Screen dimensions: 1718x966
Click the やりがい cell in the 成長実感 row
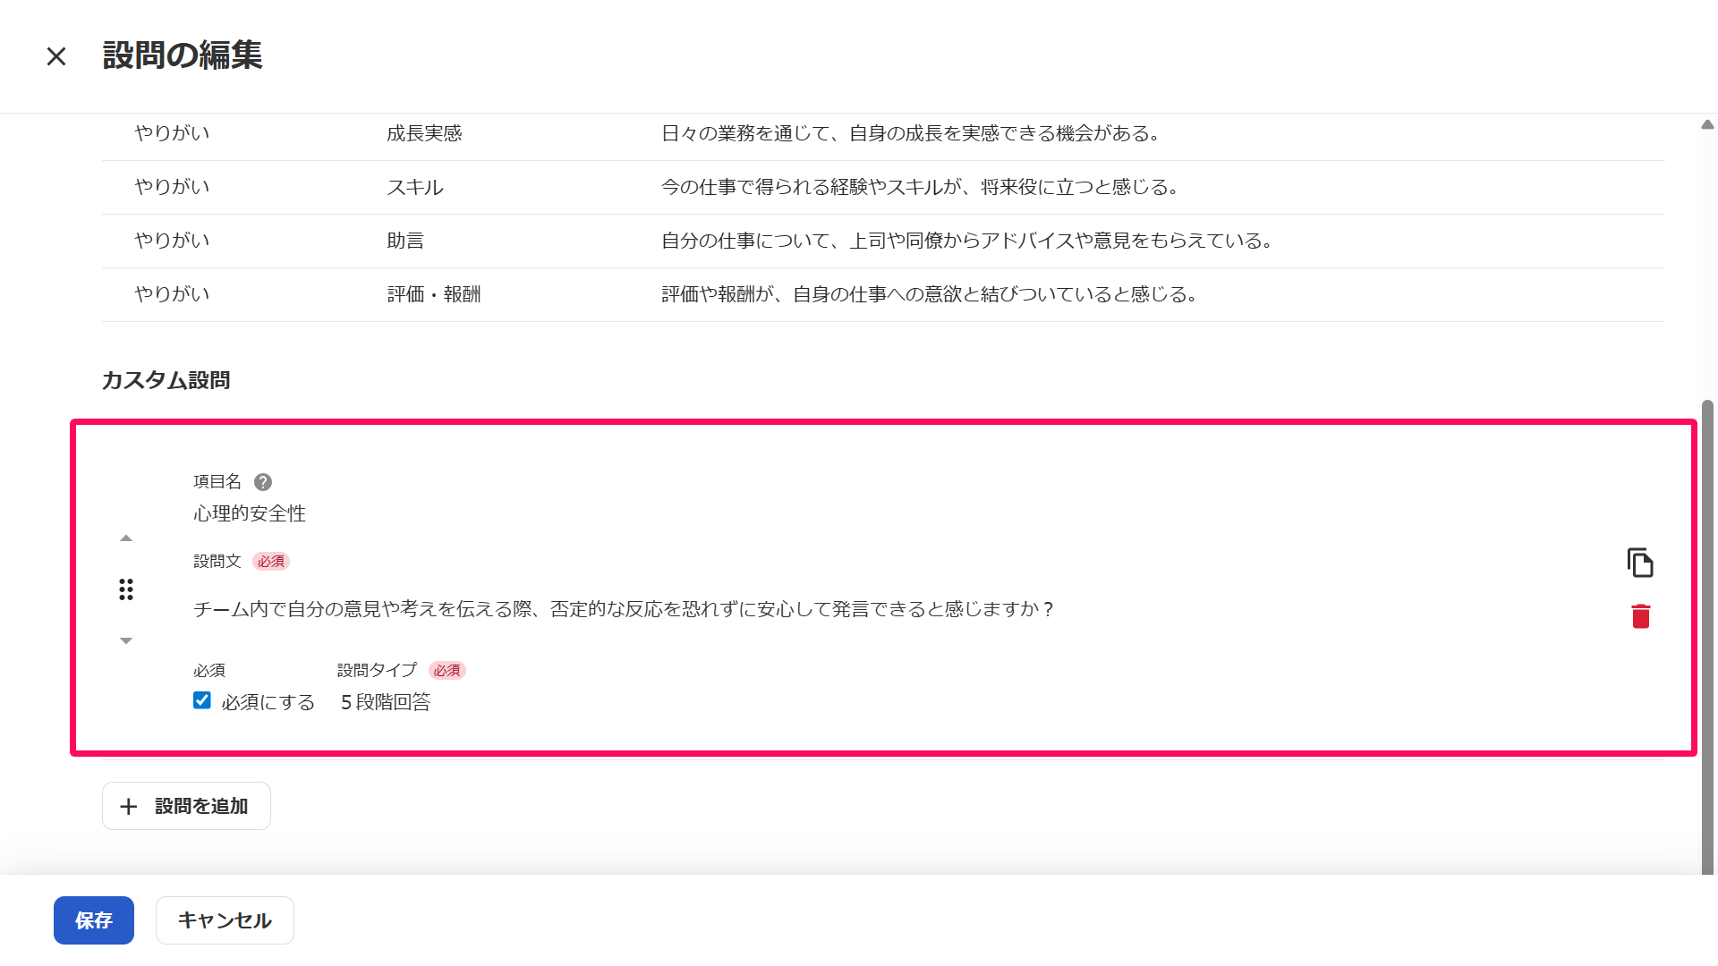(173, 133)
